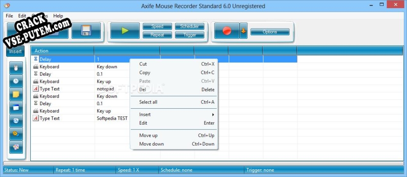Click the Status: New status bar entry
This screenshot has width=407, height=177.
(16, 170)
